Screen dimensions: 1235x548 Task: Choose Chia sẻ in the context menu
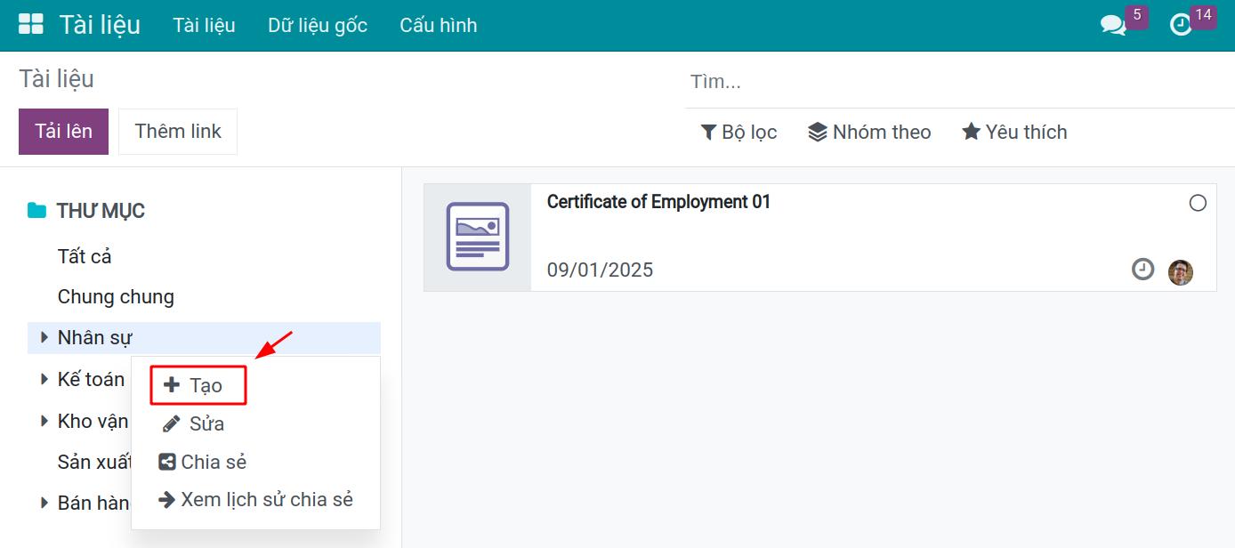coord(202,462)
